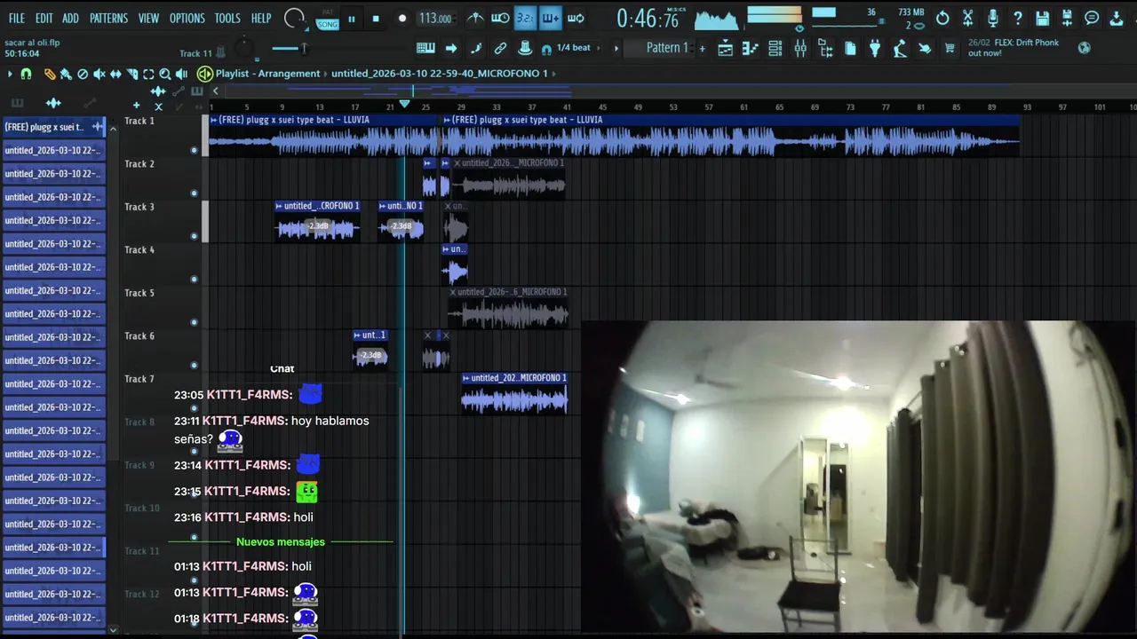Open the FILE menu
Image resolution: width=1137 pixels, height=639 pixels.
(x=17, y=18)
